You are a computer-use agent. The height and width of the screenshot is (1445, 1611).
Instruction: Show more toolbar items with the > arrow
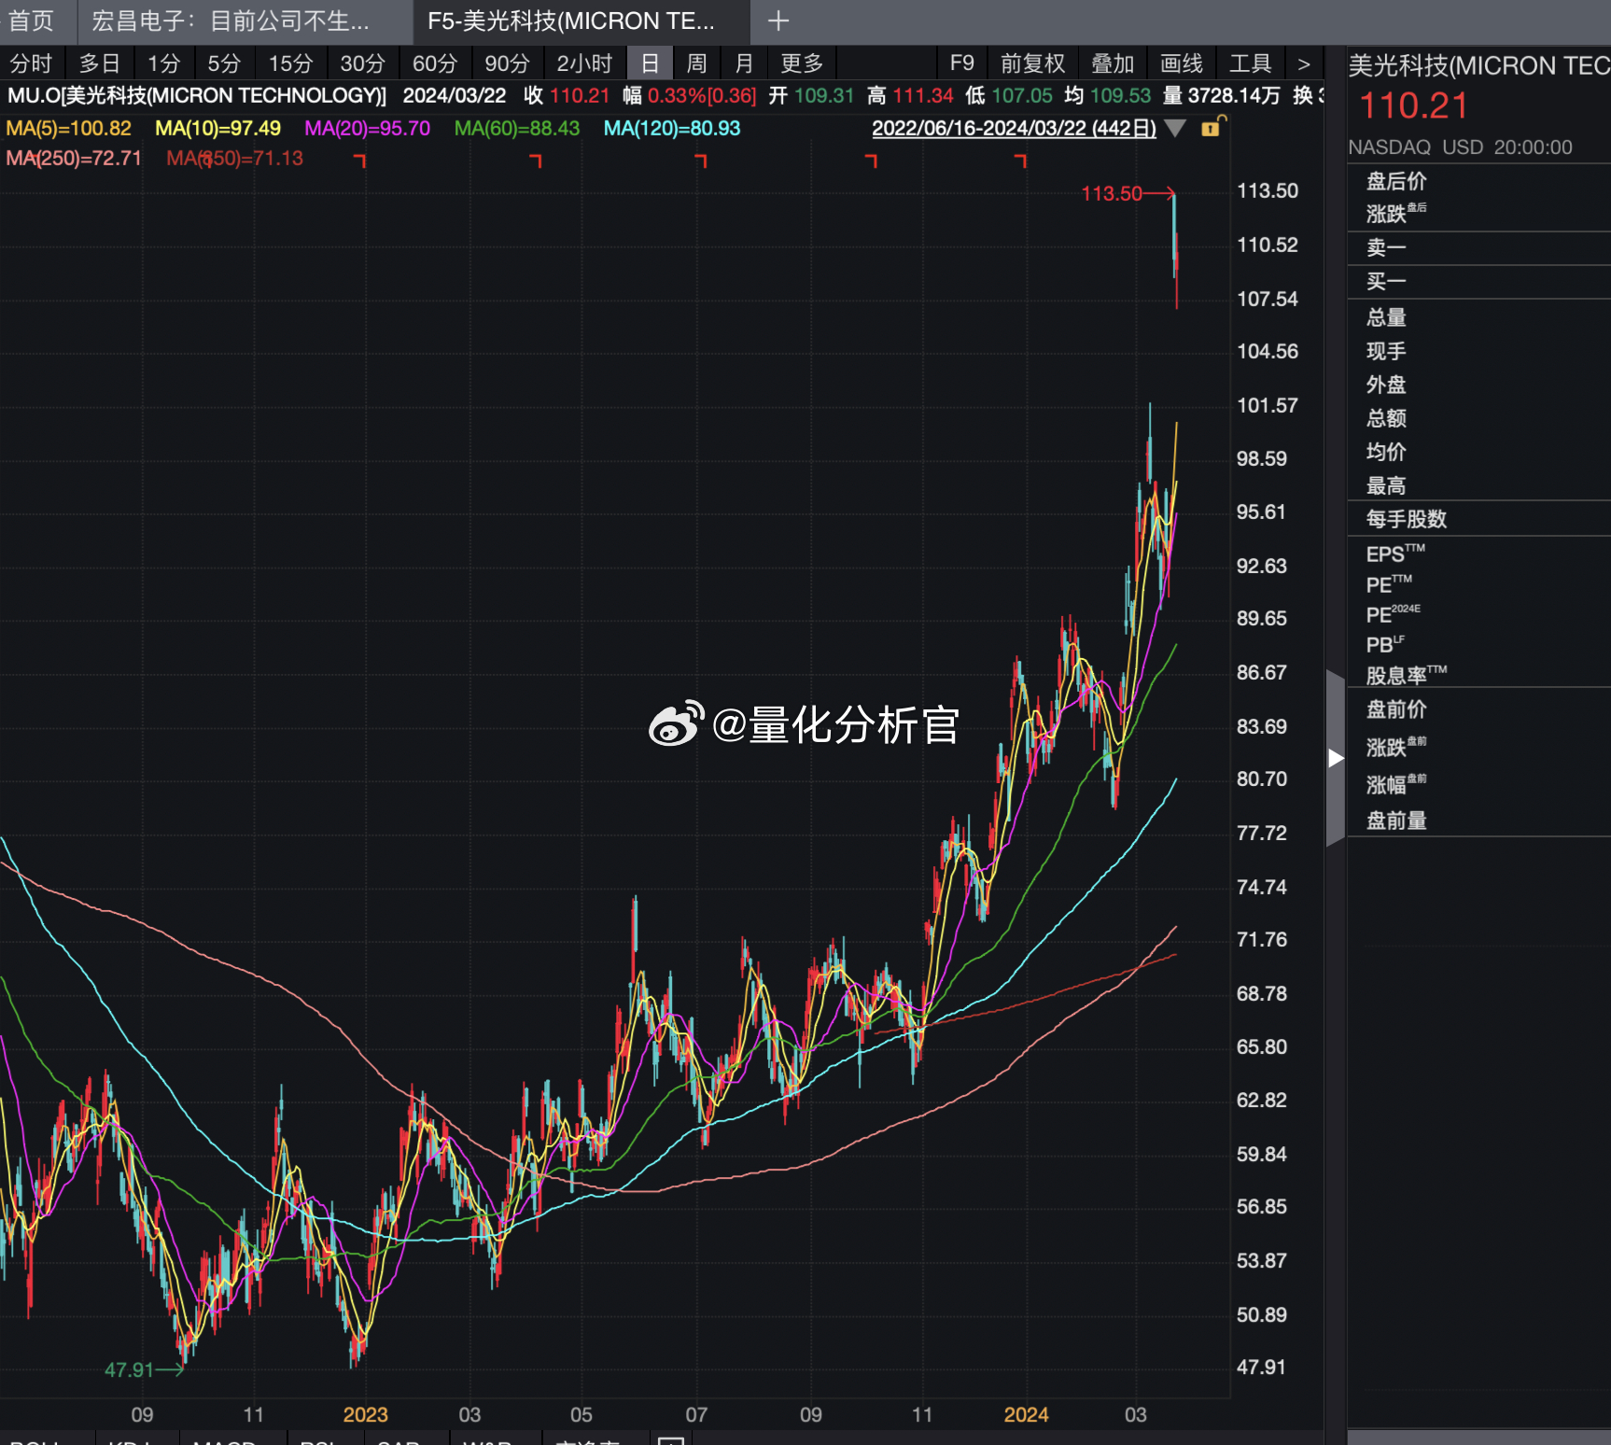[1304, 63]
